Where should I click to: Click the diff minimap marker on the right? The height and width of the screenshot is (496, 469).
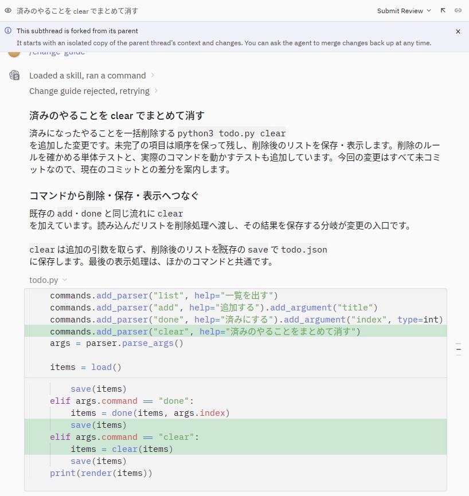pos(458,349)
